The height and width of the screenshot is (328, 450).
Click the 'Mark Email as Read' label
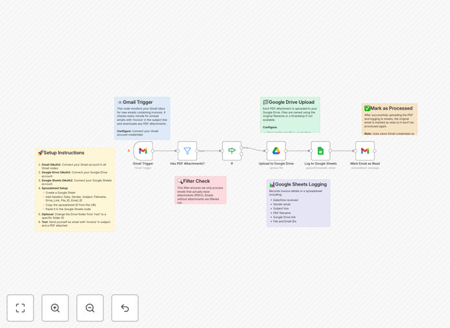[x=365, y=164]
